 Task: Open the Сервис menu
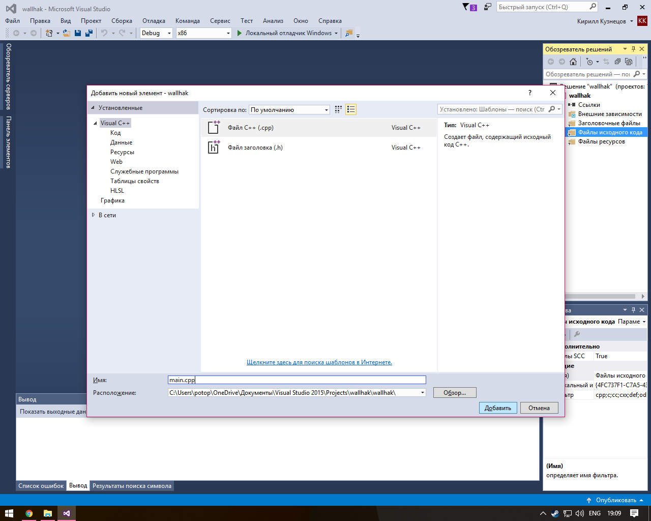(220, 21)
